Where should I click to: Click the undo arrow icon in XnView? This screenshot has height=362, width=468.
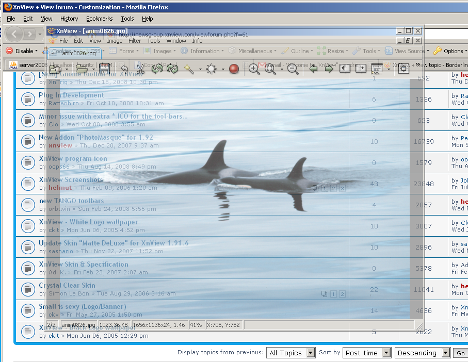(x=124, y=69)
